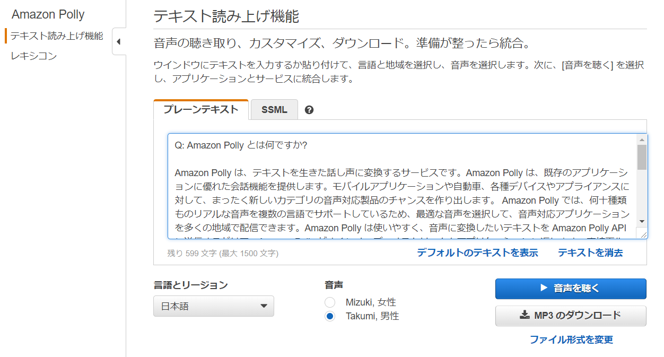Click the scrollbar up arrow in text area
The image size is (664, 357).
point(642,140)
